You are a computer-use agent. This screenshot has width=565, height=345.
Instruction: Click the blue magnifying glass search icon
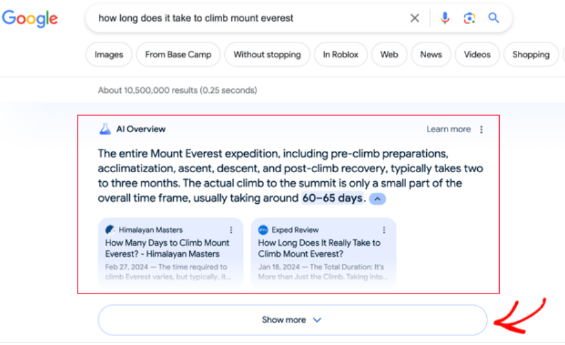click(x=494, y=18)
